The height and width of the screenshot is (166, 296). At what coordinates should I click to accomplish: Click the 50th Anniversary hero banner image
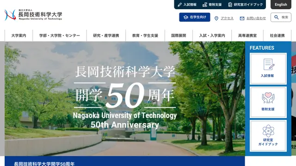point(125,99)
